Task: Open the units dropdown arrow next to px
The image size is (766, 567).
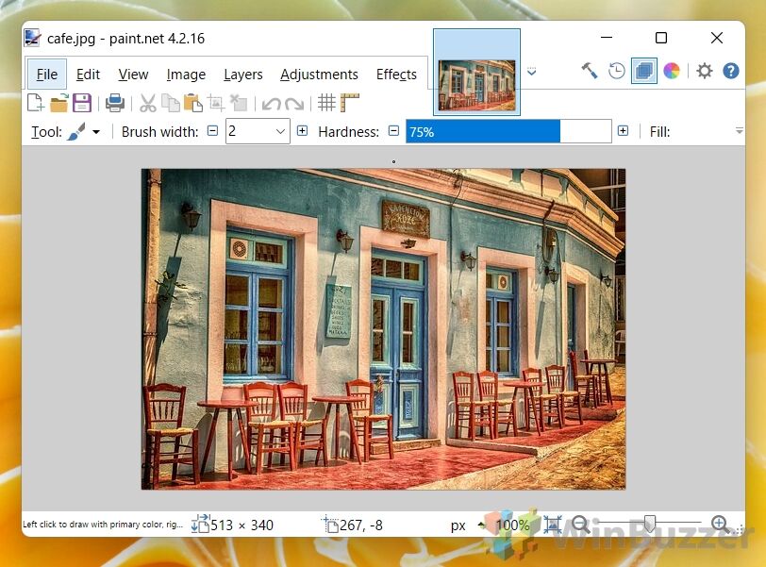Action: pos(481,525)
